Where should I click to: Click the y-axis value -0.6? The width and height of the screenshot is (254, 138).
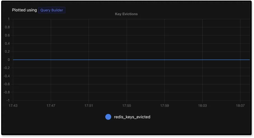point(7,84)
